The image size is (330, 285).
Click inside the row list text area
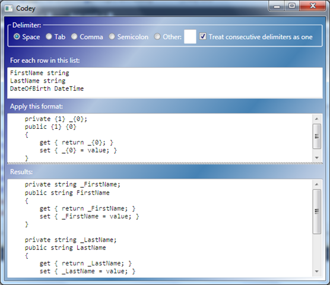tap(165, 83)
